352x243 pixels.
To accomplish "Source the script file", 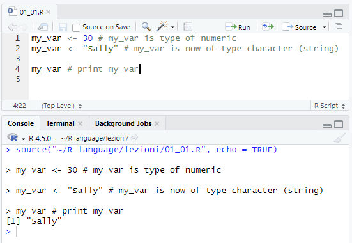I will pos(299,27).
